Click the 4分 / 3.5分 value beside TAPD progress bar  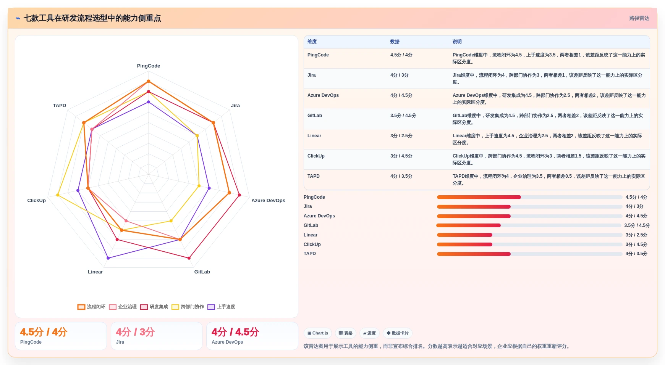636,254
